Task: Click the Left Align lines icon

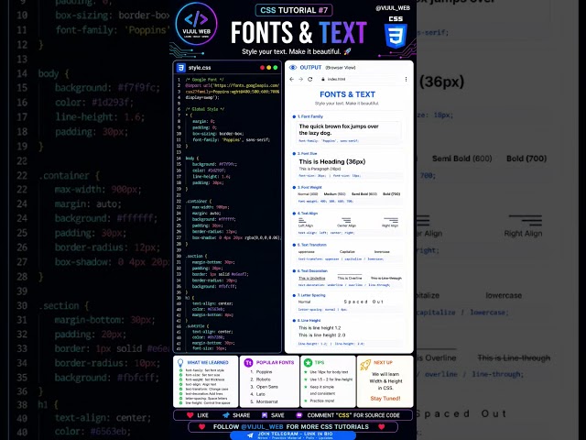Action: pyautogui.click(x=302, y=220)
